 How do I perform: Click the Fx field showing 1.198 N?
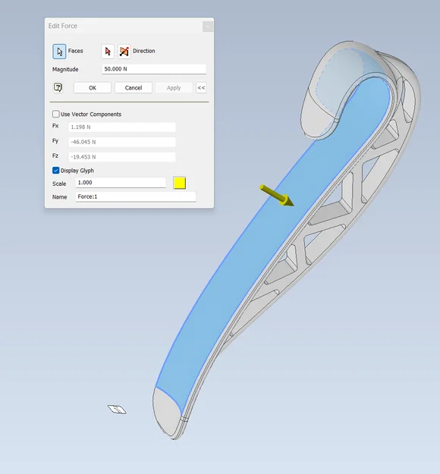coord(122,127)
